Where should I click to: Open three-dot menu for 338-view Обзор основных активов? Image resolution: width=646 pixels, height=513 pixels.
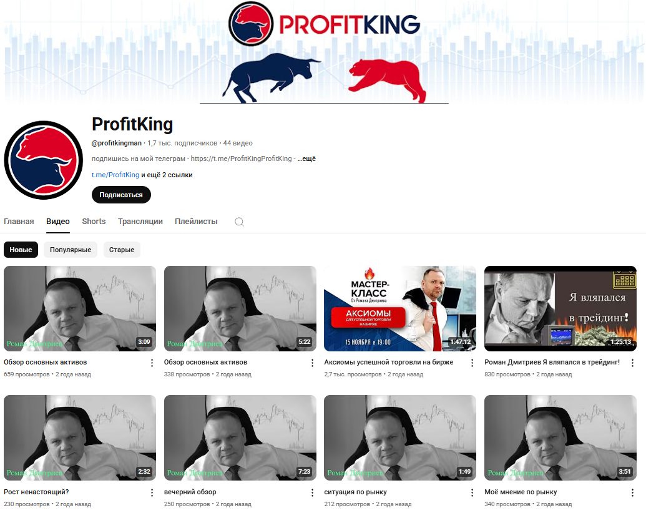[x=312, y=363]
